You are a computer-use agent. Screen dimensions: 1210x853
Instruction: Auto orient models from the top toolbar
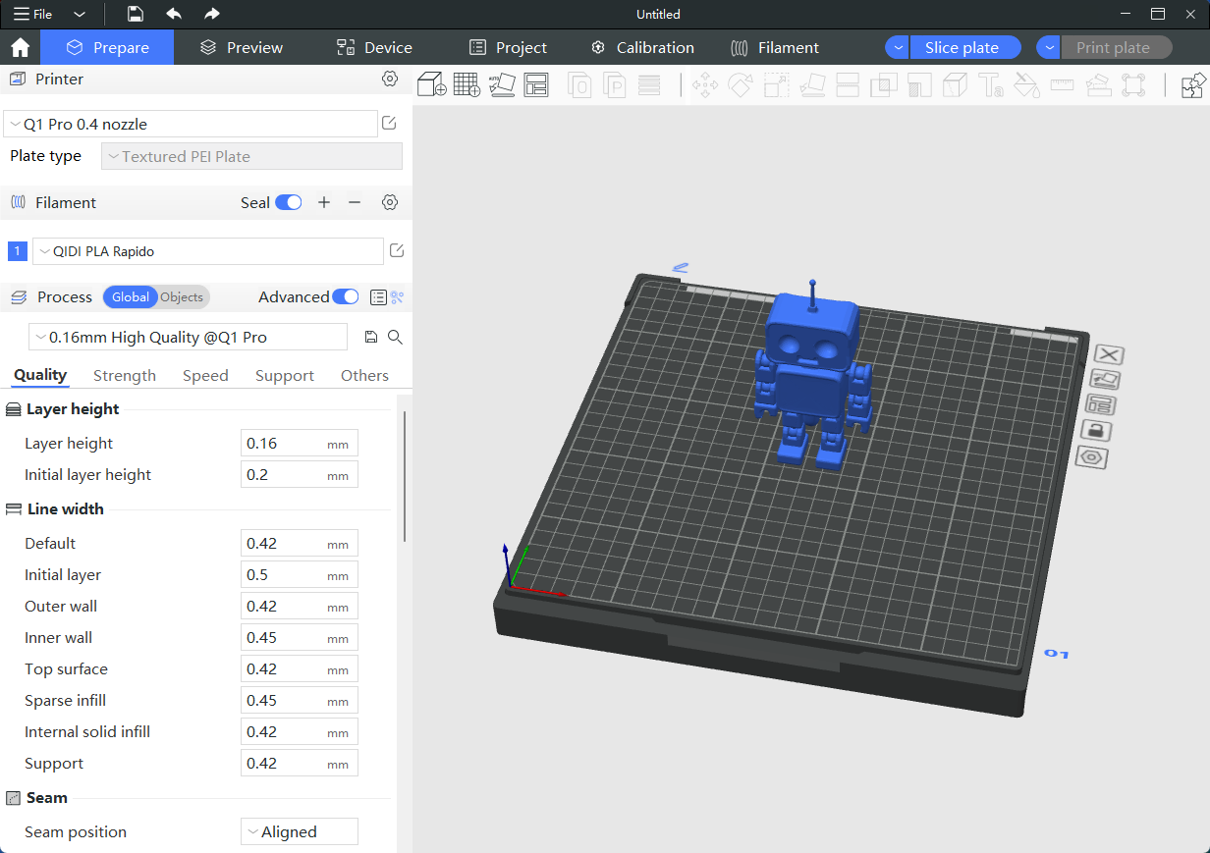pos(502,84)
